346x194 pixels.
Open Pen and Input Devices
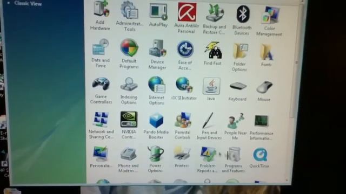tap(208, 121)
